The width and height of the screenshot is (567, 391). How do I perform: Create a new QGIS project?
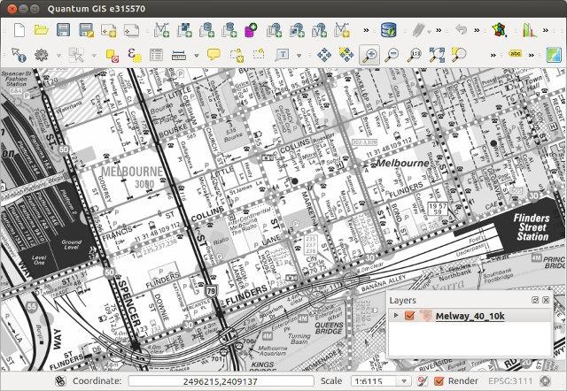coord(19,30)
